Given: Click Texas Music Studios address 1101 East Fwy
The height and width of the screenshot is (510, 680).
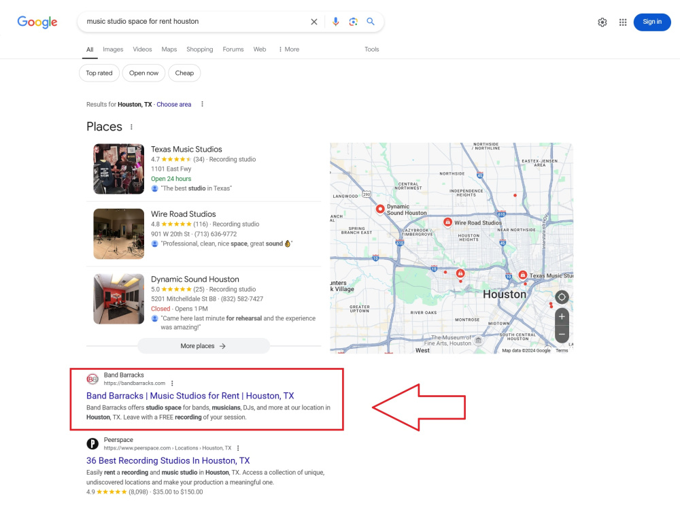Looking at the screenshot, I should (171, 169).
